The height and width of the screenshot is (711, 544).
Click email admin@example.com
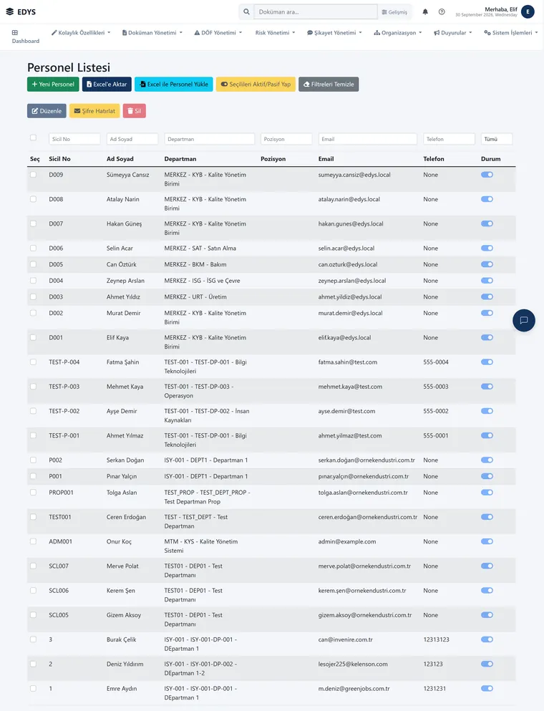click(x=347, y=541)
